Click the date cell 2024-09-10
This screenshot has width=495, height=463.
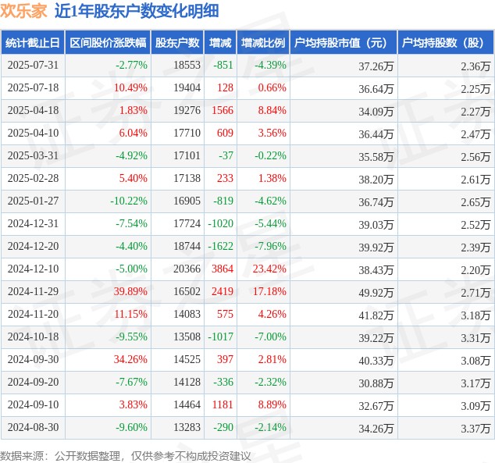(33, 404)
